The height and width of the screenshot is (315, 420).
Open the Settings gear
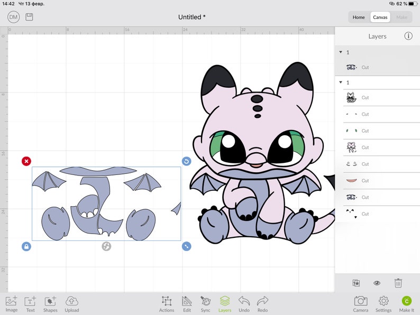click(384, 304)
